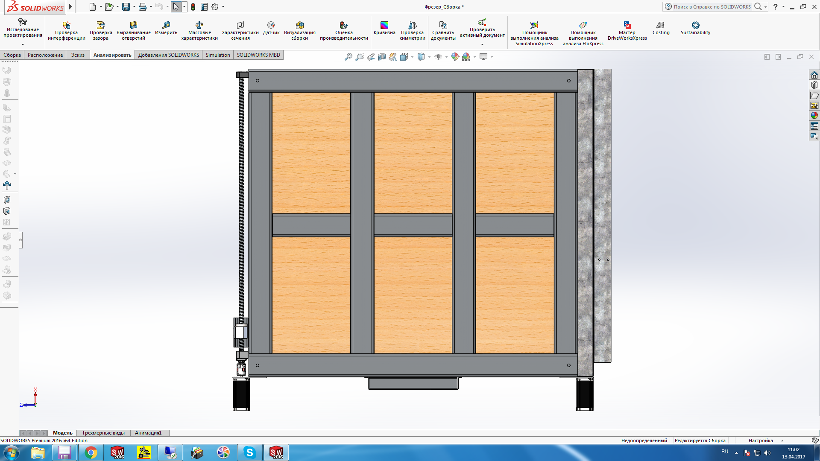
Task: Click the SOLIDWORKS help search field
Action: tap(712, 7)
